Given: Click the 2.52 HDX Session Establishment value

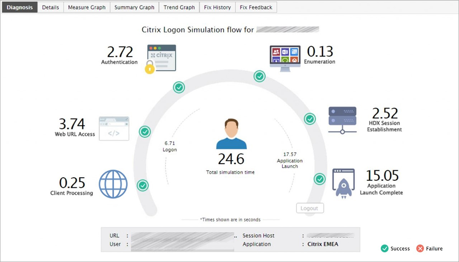Looking at the screenshot, I should pos(385,114).
